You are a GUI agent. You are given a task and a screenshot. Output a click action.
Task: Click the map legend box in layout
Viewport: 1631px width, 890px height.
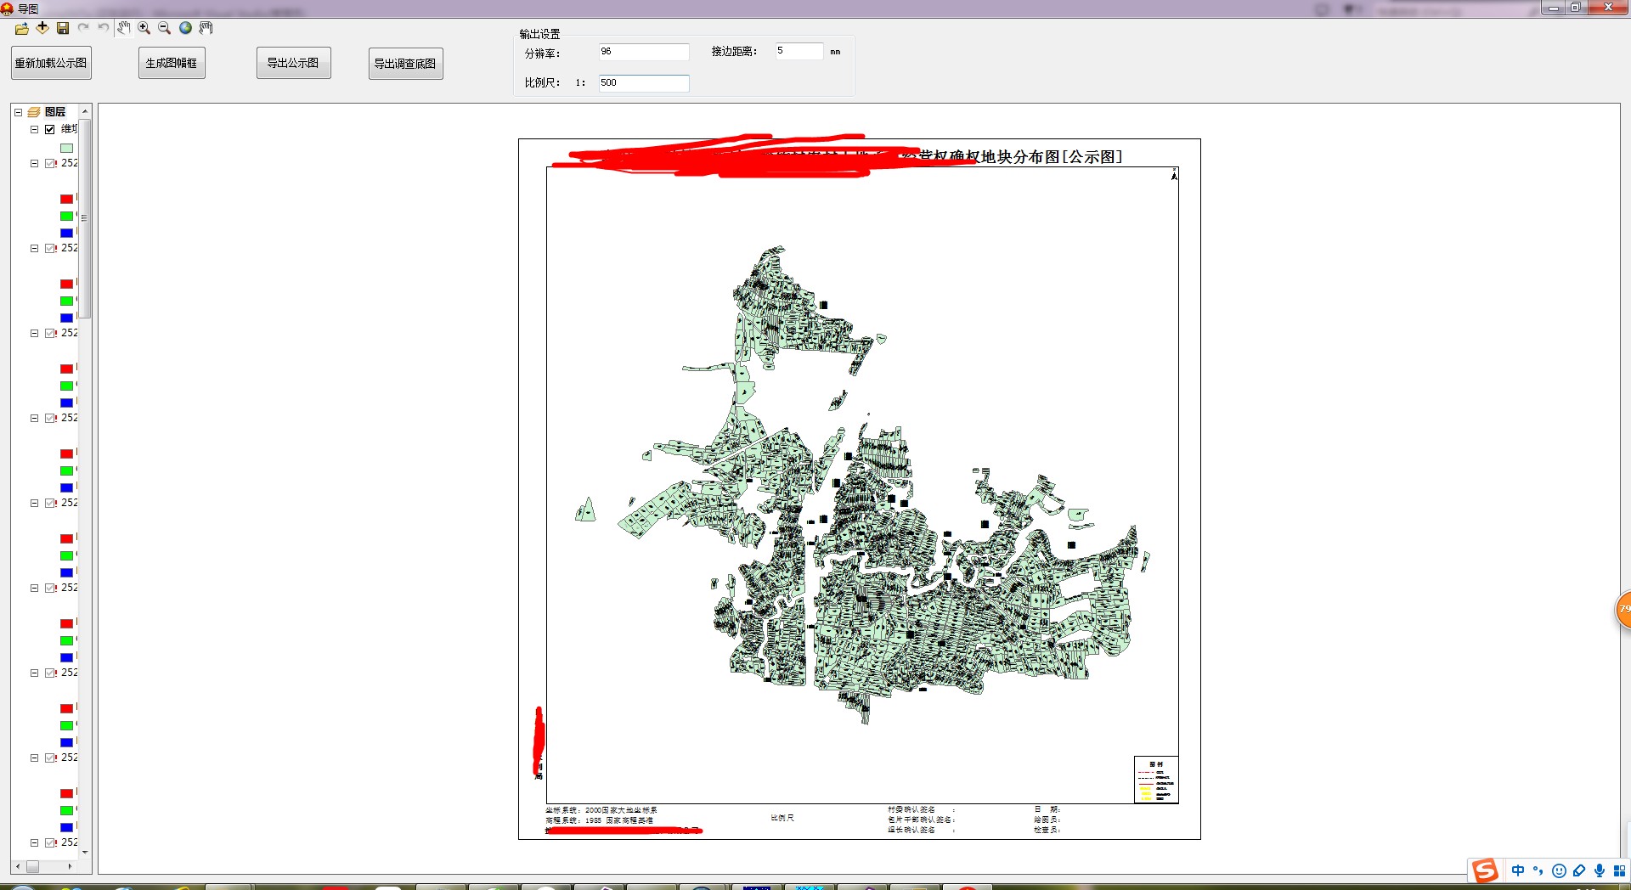tap(1156, 780)
